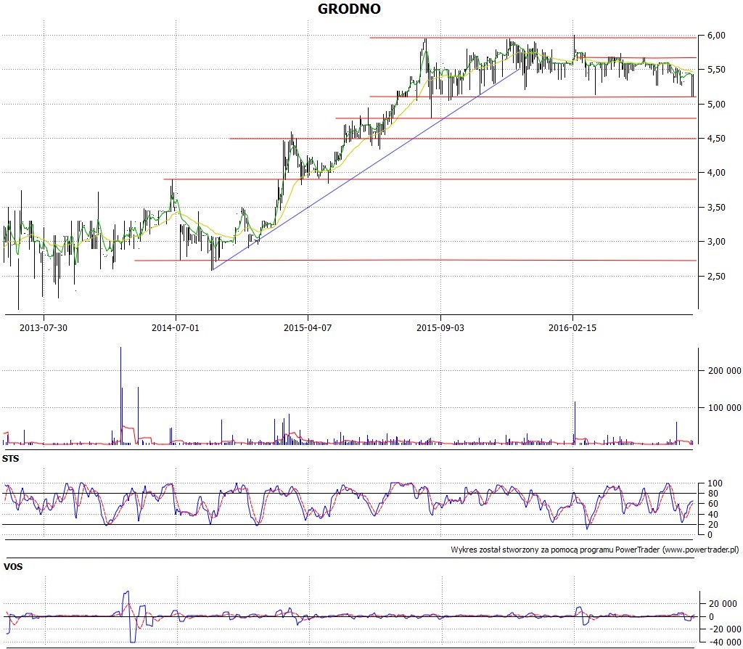The height and width of the screenshot is (649, 743).
Task: Click the 3,50 price axis label
Action: 716,207
